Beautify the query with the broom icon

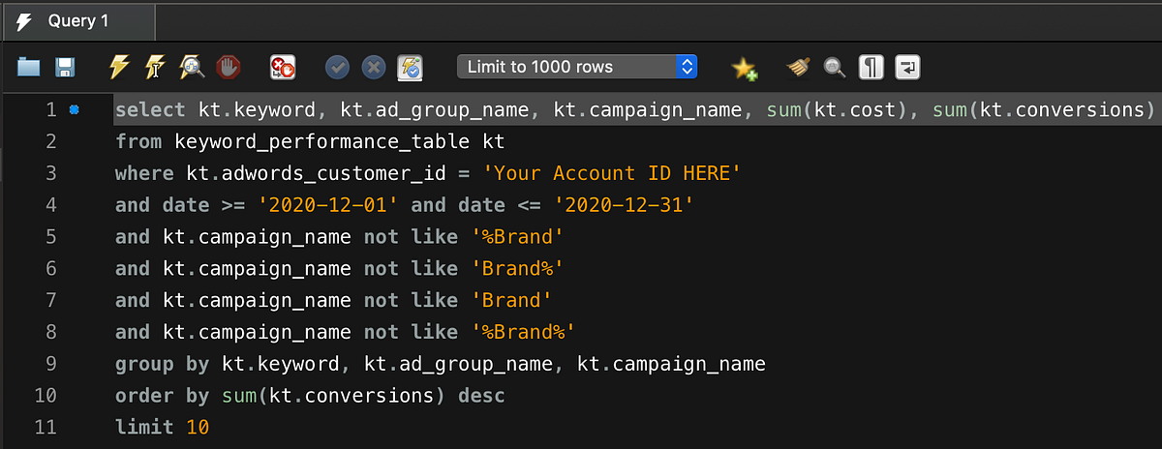click(x=799, y=67)
